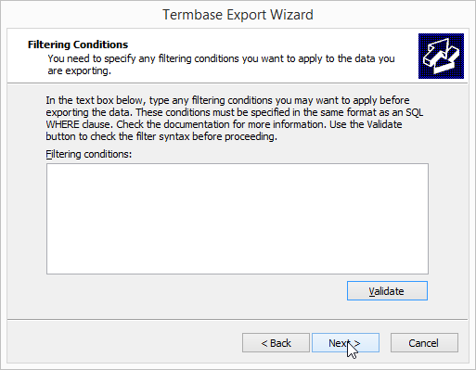Click the phrase 'filter syntax before proceeding'

[x=218, y=136]
